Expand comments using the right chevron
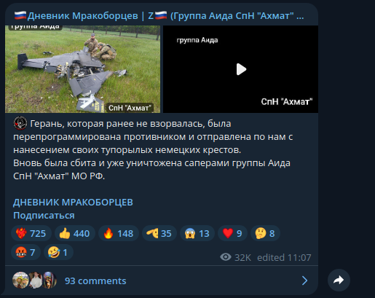This screenshot has height=298, width=375. [304, 281]
